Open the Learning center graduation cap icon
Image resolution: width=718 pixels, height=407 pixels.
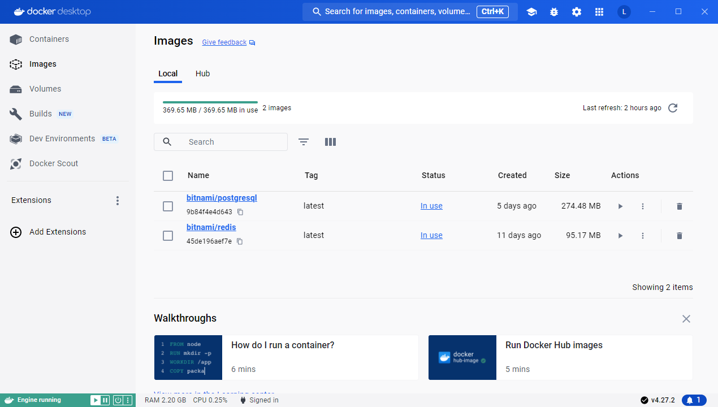pyautogui.click(x=531, y=12)
